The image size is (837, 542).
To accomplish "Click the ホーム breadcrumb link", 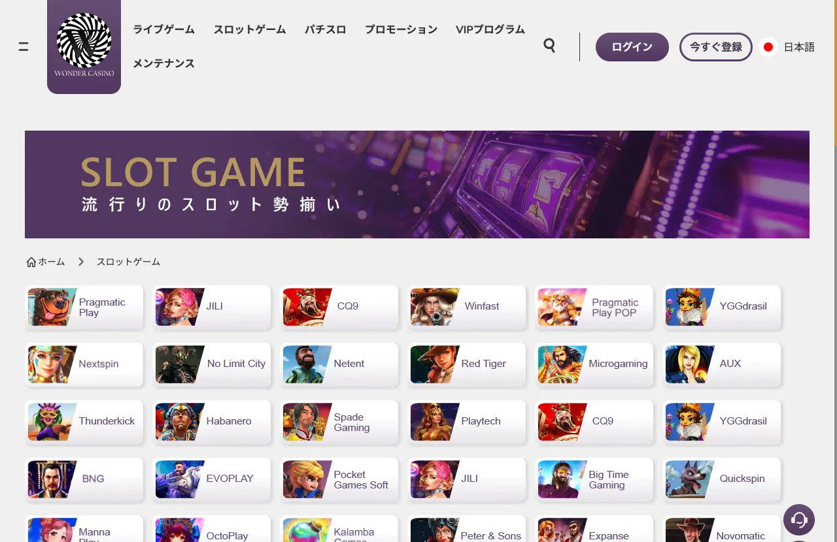I will point(46,262).
